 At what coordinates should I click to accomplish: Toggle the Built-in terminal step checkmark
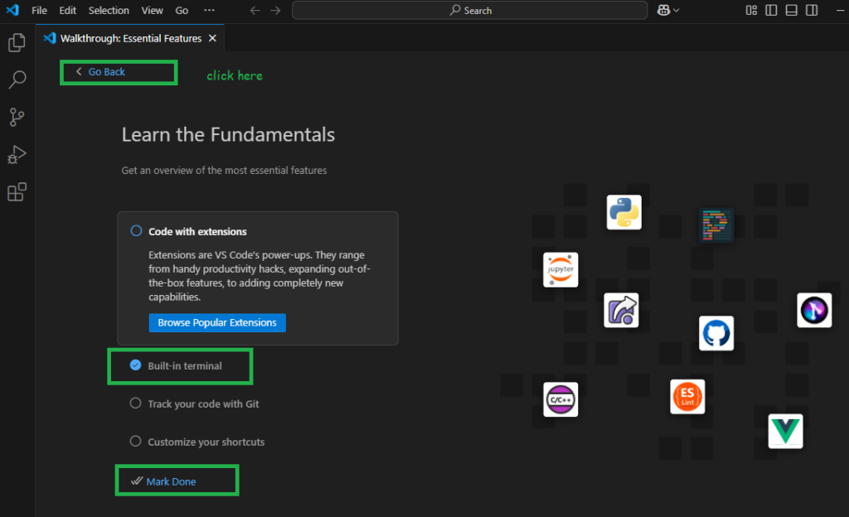click(136, 365)
